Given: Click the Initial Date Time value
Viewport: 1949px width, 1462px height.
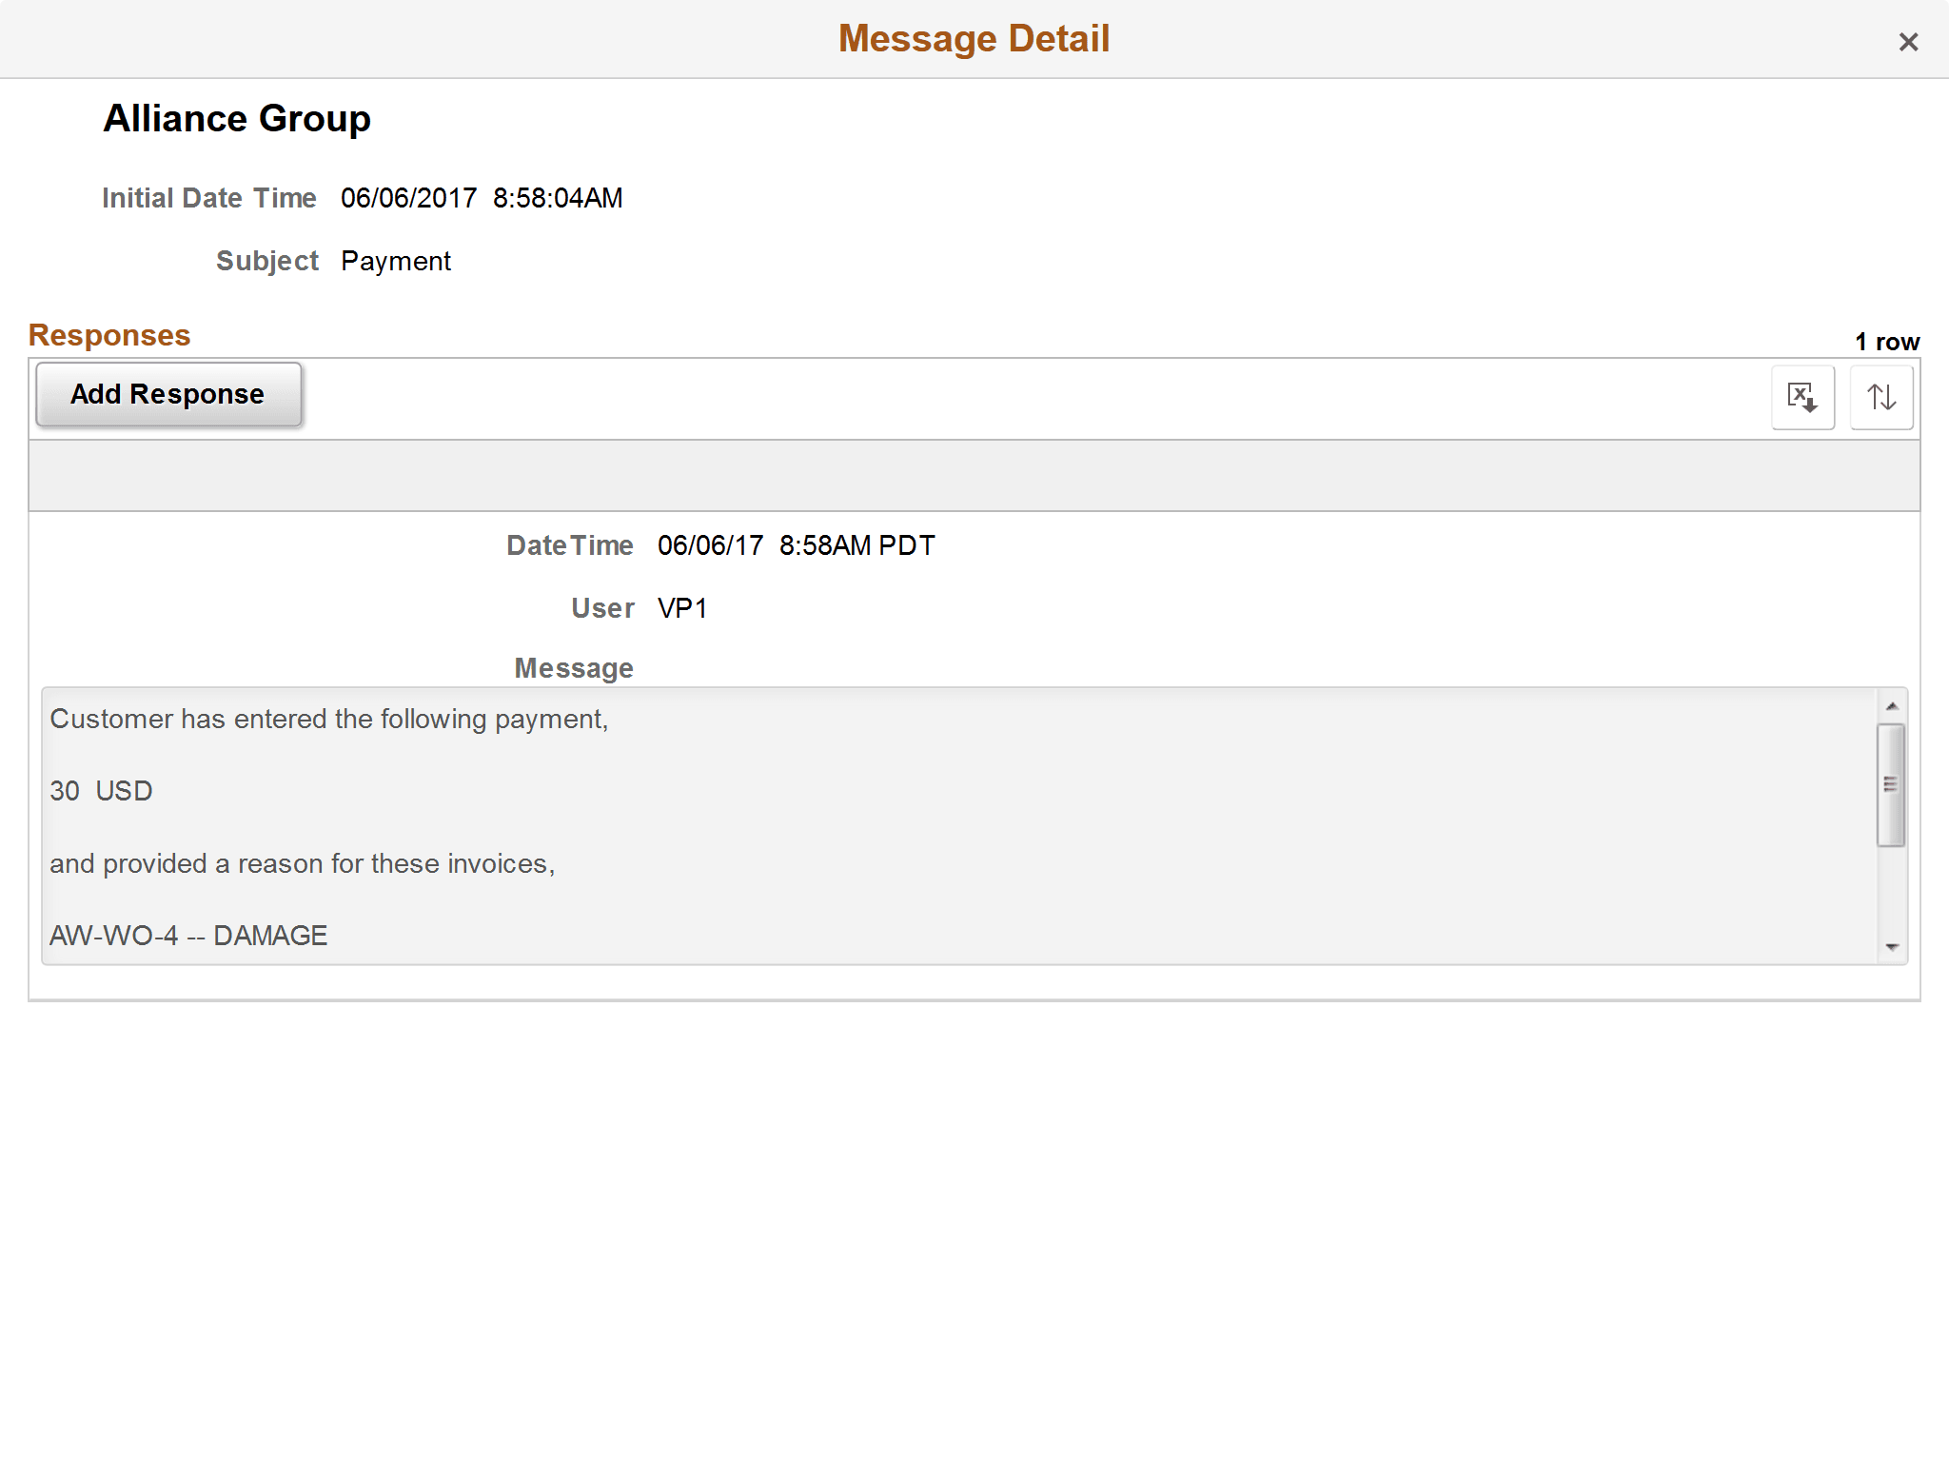Looking at the screenshot, I should [x=482, y=197].
